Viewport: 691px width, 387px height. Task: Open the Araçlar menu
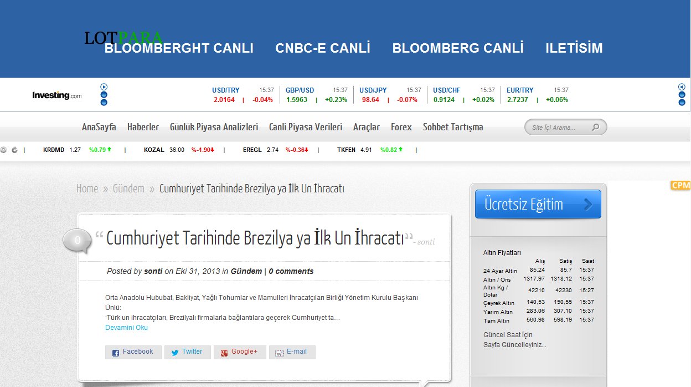pos(367,127)
